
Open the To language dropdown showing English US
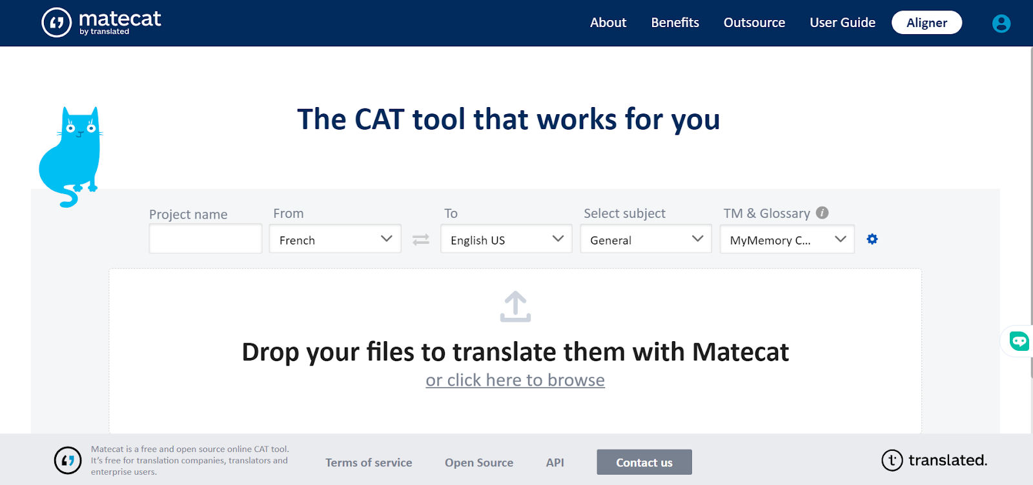coord(506,239)
